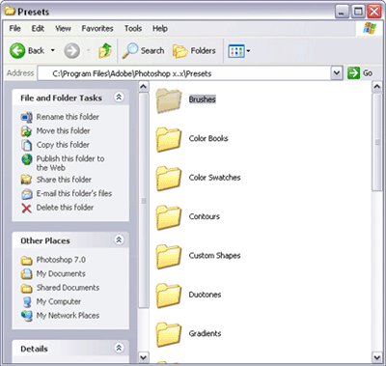The width and height of the screenshot is (386, 366).
Task: Open the Help menu
Action: click(160, 29)
